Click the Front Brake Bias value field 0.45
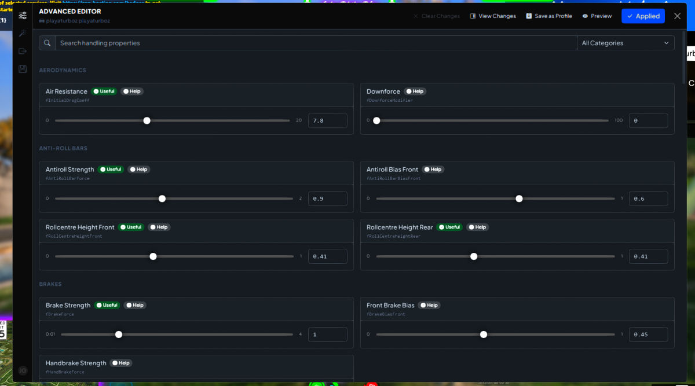695x386 pixels. (648, 334)
